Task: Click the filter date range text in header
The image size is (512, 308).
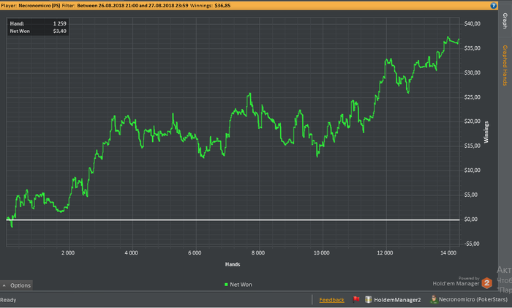Action: point(132,6)
